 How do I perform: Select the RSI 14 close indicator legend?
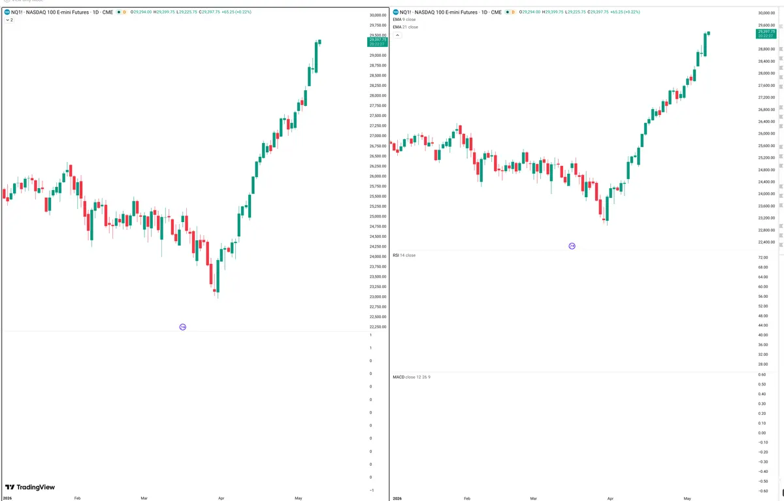coord(404,255)
